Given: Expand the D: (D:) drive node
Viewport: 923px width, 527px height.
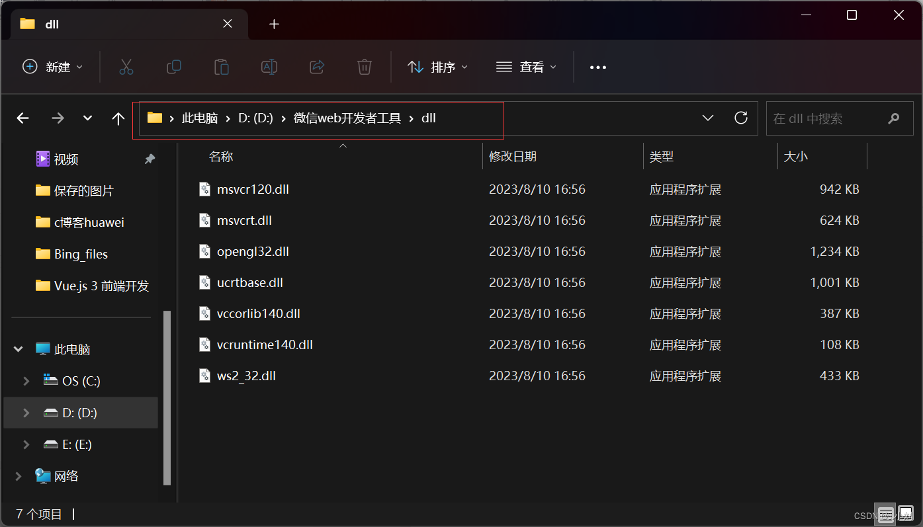Looking at the screenshot, I should pos(26,413).
